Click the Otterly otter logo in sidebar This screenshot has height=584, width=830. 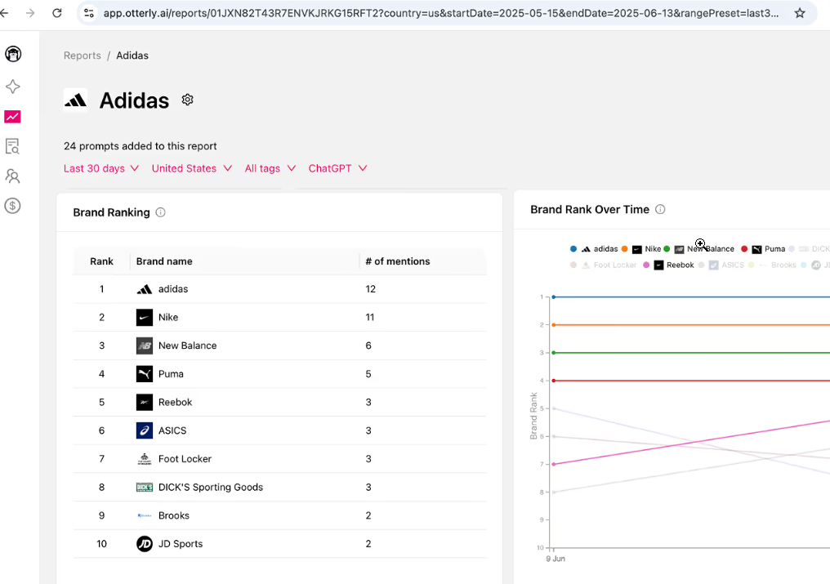coord(13,55)
